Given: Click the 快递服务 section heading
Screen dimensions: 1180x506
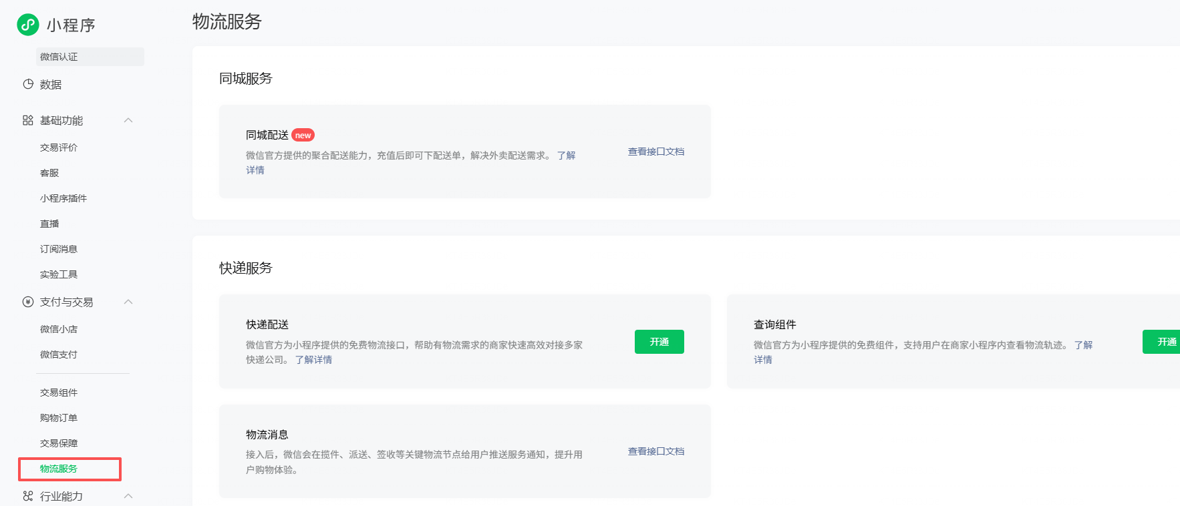Looking at the screenshot, I should pyautogui.click(x=246, y=268).
